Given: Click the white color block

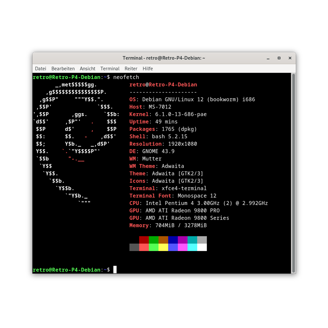Looking at the screenshot, I should [x=202, y=247].
